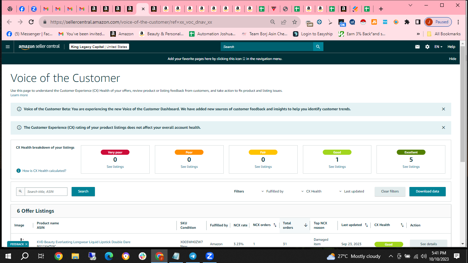Click the Clear filters button
Viewport: 468px width, 263px height.
tap(390, 191)
